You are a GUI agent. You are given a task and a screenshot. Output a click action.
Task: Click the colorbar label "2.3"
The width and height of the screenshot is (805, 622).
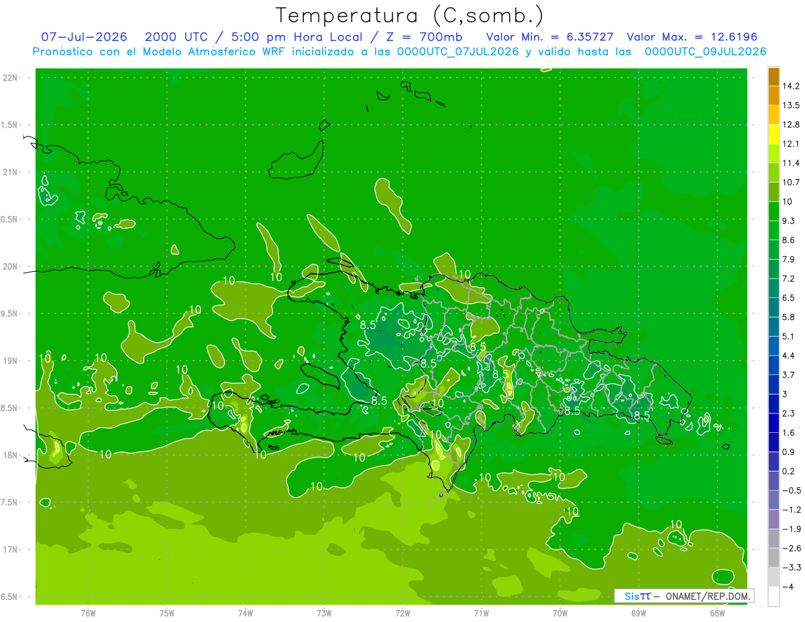coord(789,413)
